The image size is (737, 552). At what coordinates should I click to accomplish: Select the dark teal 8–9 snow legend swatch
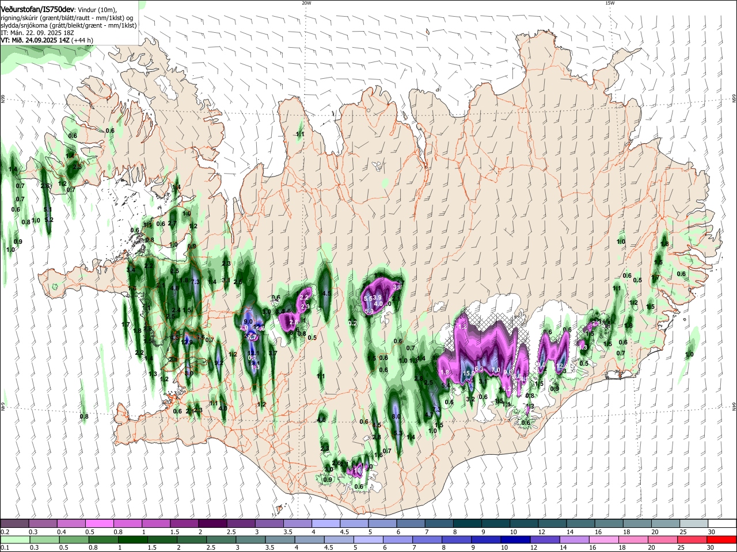point(466,523)
